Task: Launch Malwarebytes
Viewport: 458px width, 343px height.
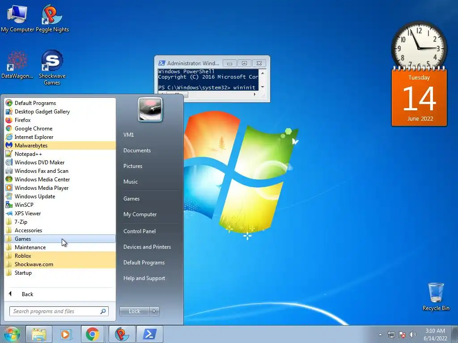Action: pos(60,145)
